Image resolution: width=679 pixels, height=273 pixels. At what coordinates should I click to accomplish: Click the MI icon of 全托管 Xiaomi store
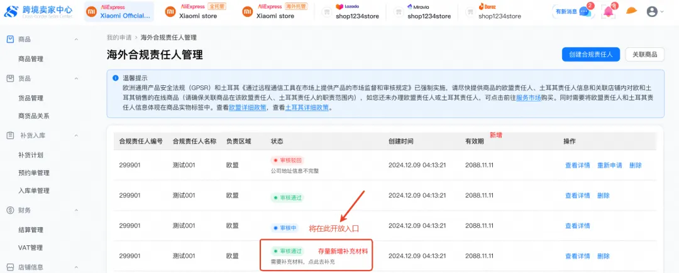(170, 12)
